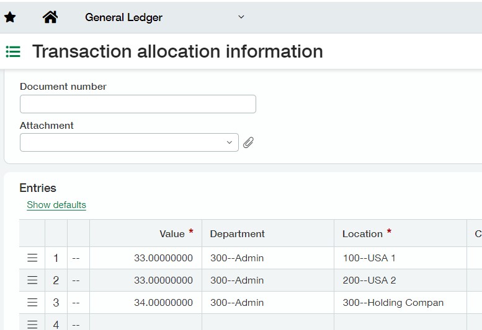
Task: Open row 3 hamburger menu icon
Action: 32,303
